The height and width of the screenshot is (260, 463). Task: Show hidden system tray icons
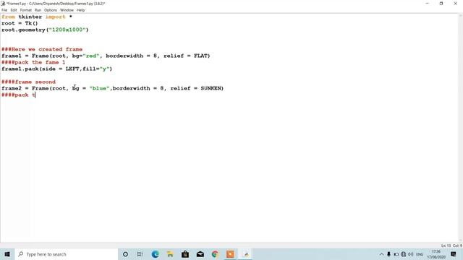[x=381, y=254]
